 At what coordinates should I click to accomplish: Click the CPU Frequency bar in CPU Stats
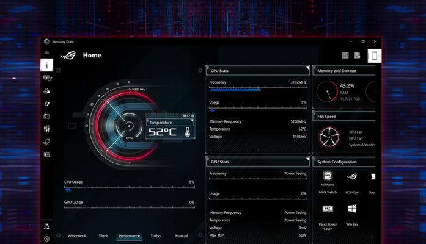click(x=258, y=89)
